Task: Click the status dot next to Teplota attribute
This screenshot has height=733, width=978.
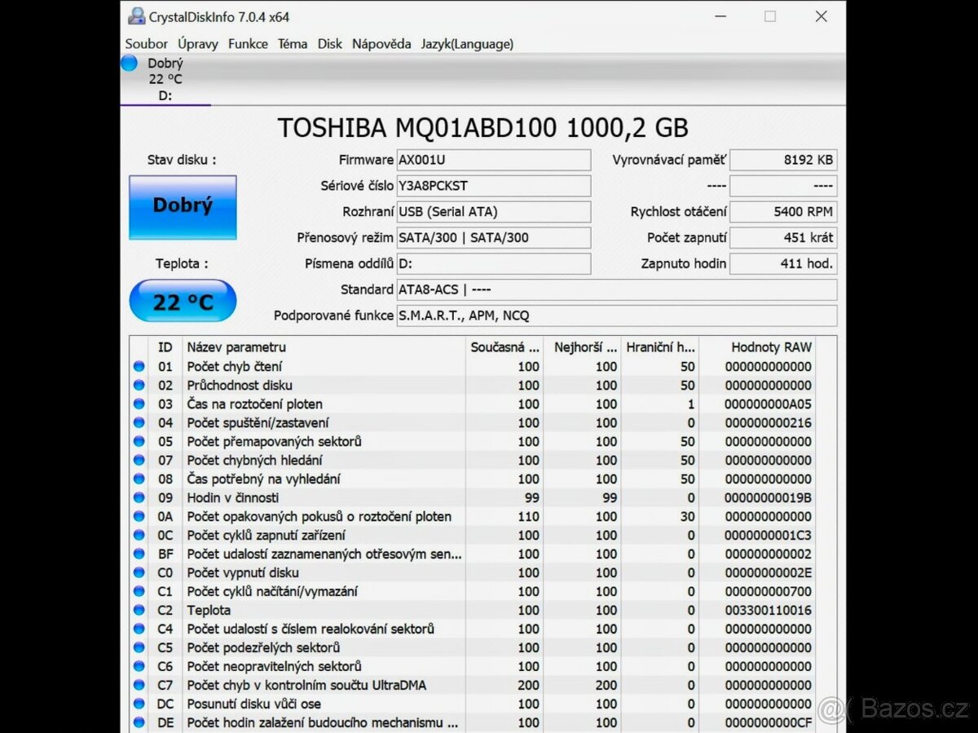Action: click(139, 610)
